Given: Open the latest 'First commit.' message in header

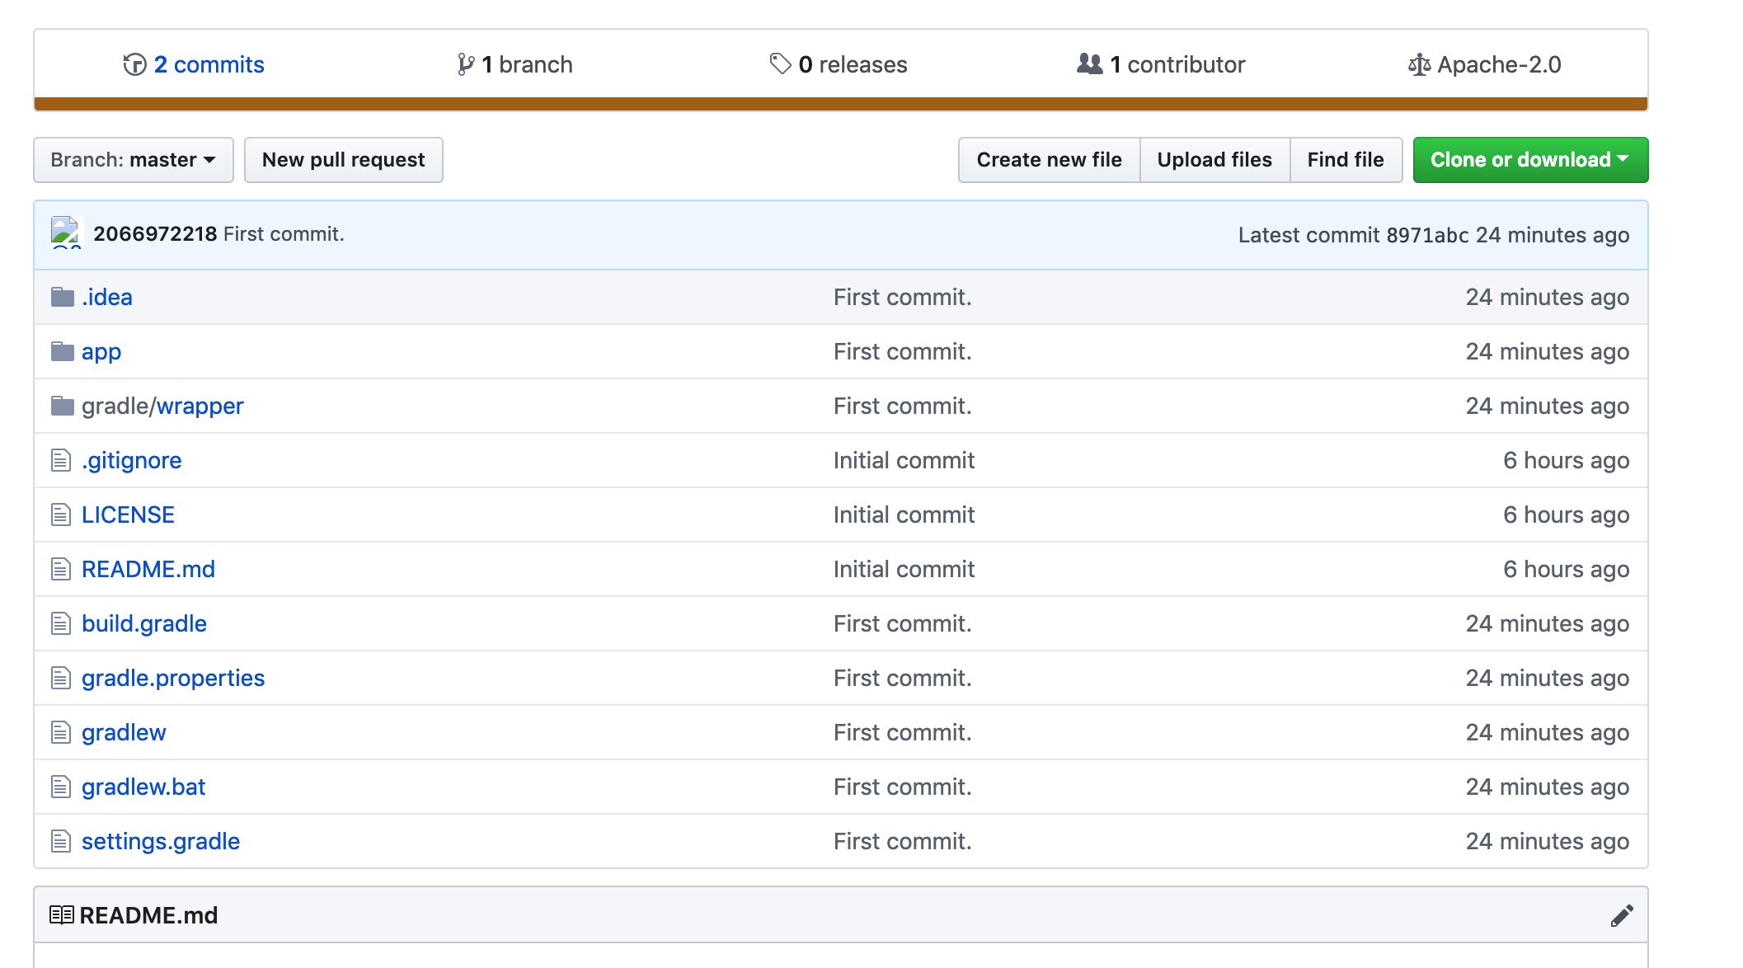Looking at the screenshot, I should [284, 234].
